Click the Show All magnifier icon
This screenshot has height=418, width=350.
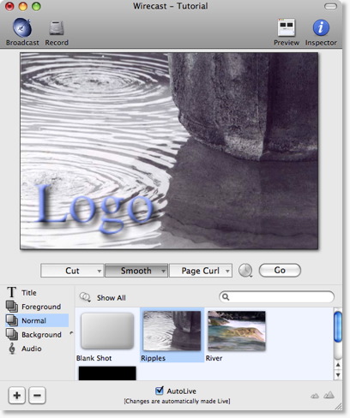point(85,297)
